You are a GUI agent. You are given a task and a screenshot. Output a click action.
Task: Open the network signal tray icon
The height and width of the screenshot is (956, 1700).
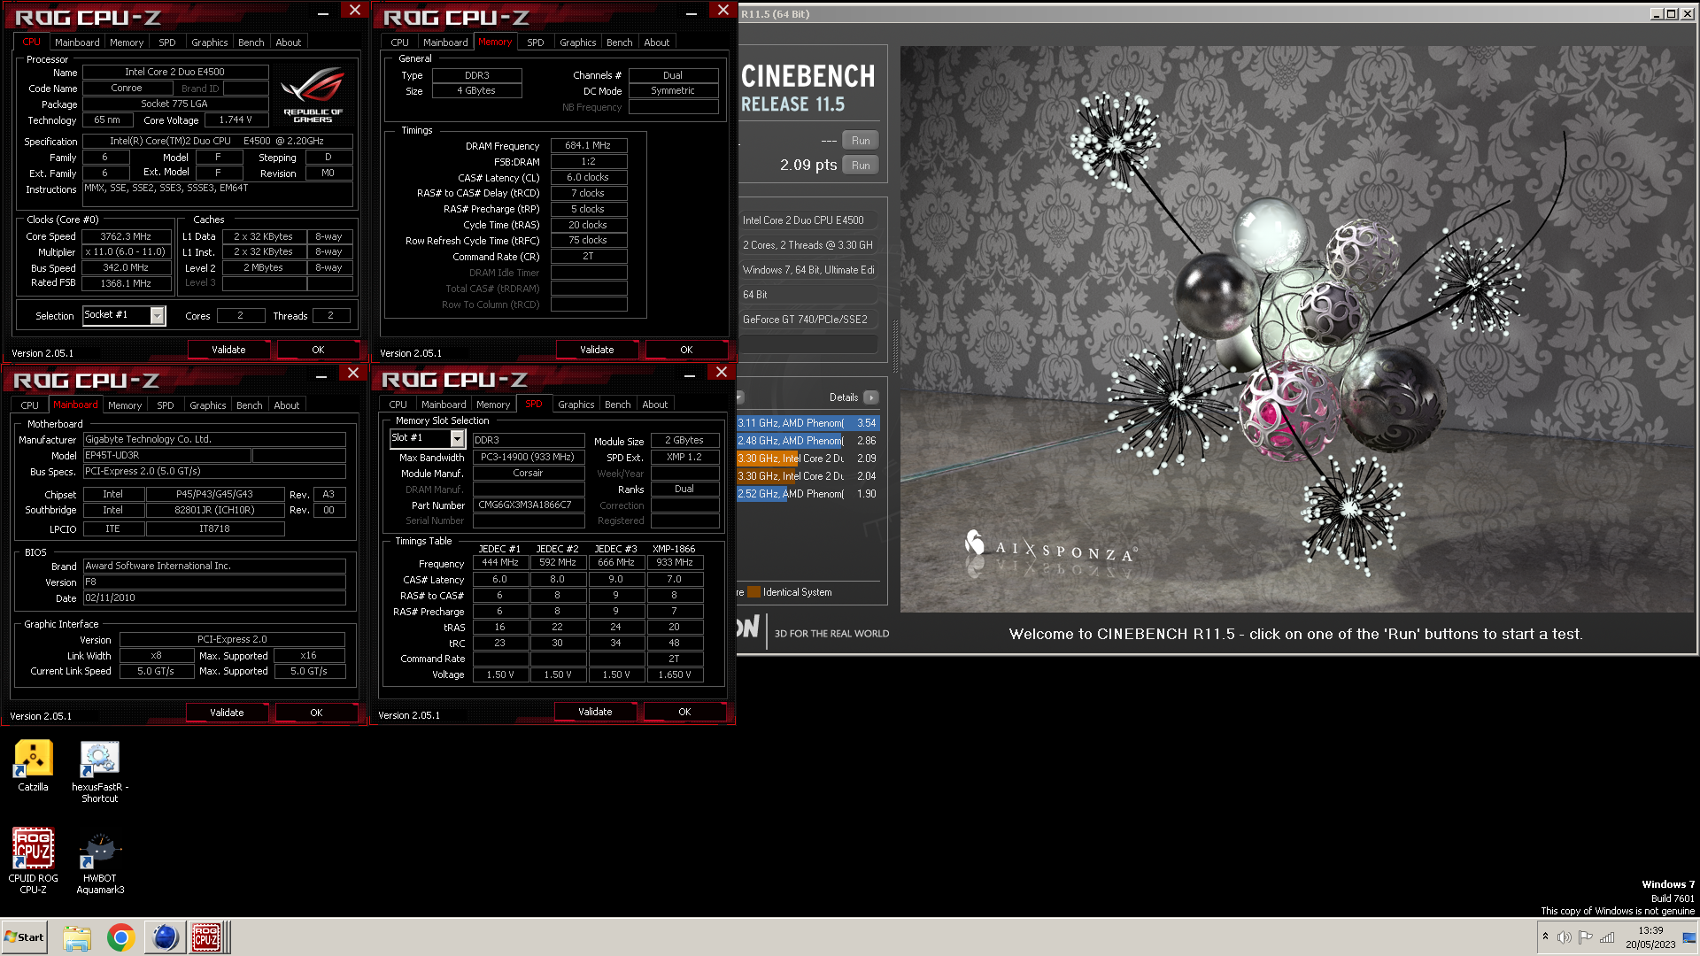[x=1607, y=937]
